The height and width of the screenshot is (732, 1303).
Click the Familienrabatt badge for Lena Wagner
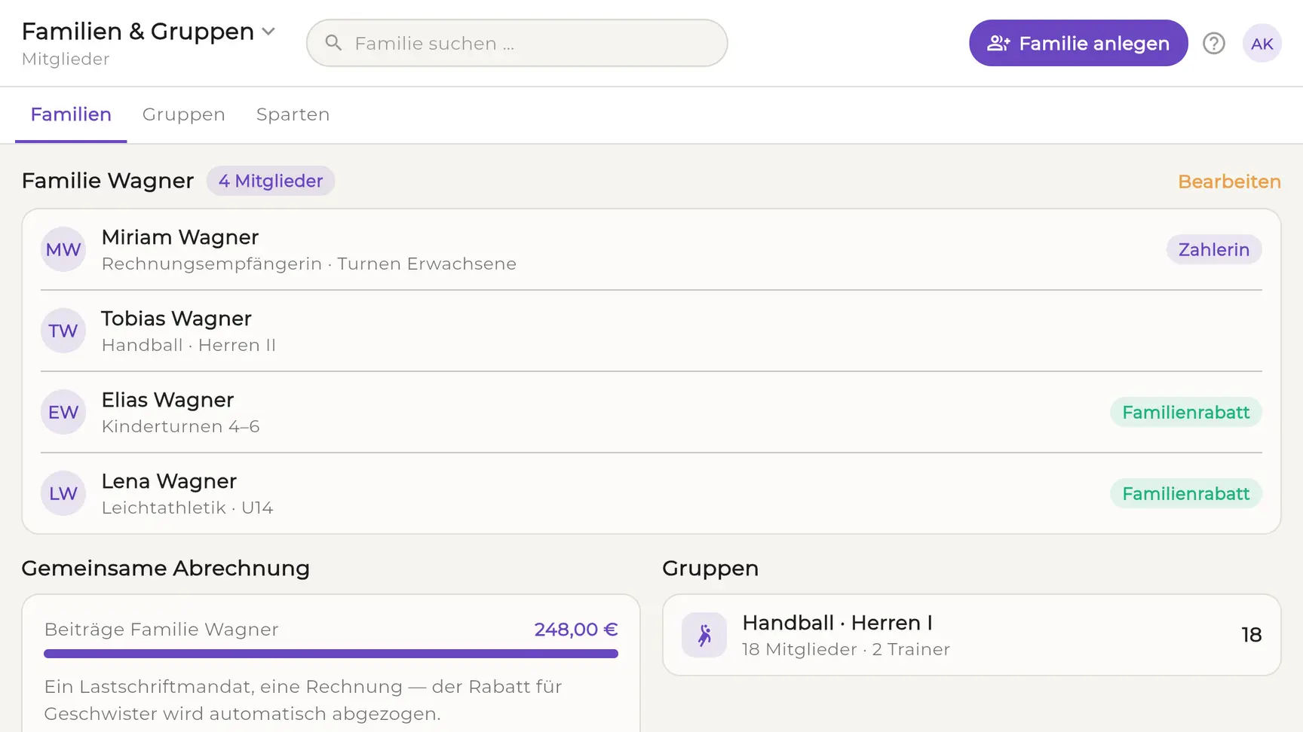coord(1186,493)
